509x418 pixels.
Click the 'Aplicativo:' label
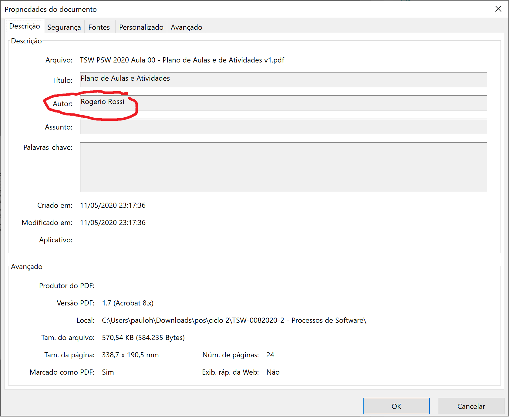[56, 240]
